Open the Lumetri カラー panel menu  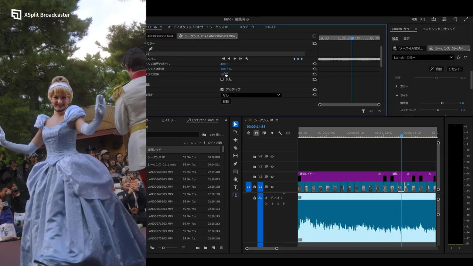415,29
